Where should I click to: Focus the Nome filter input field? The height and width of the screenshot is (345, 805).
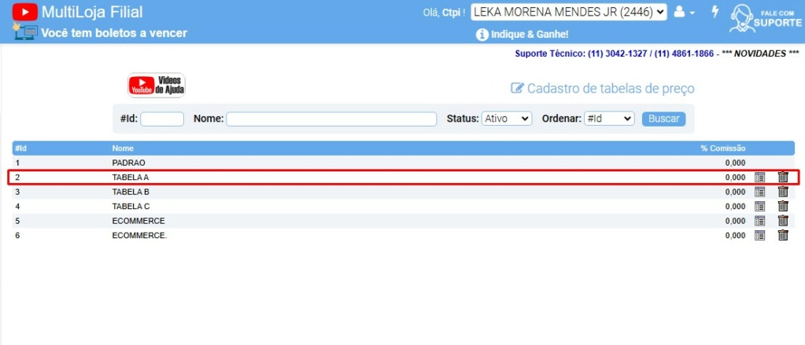(x=331, y=119)
